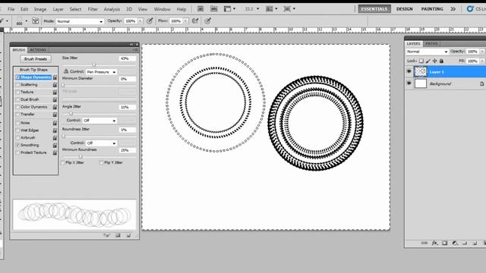486x273 pixels.
Task: Check the Flip Y Jitter checkbox
Action: 101,162
